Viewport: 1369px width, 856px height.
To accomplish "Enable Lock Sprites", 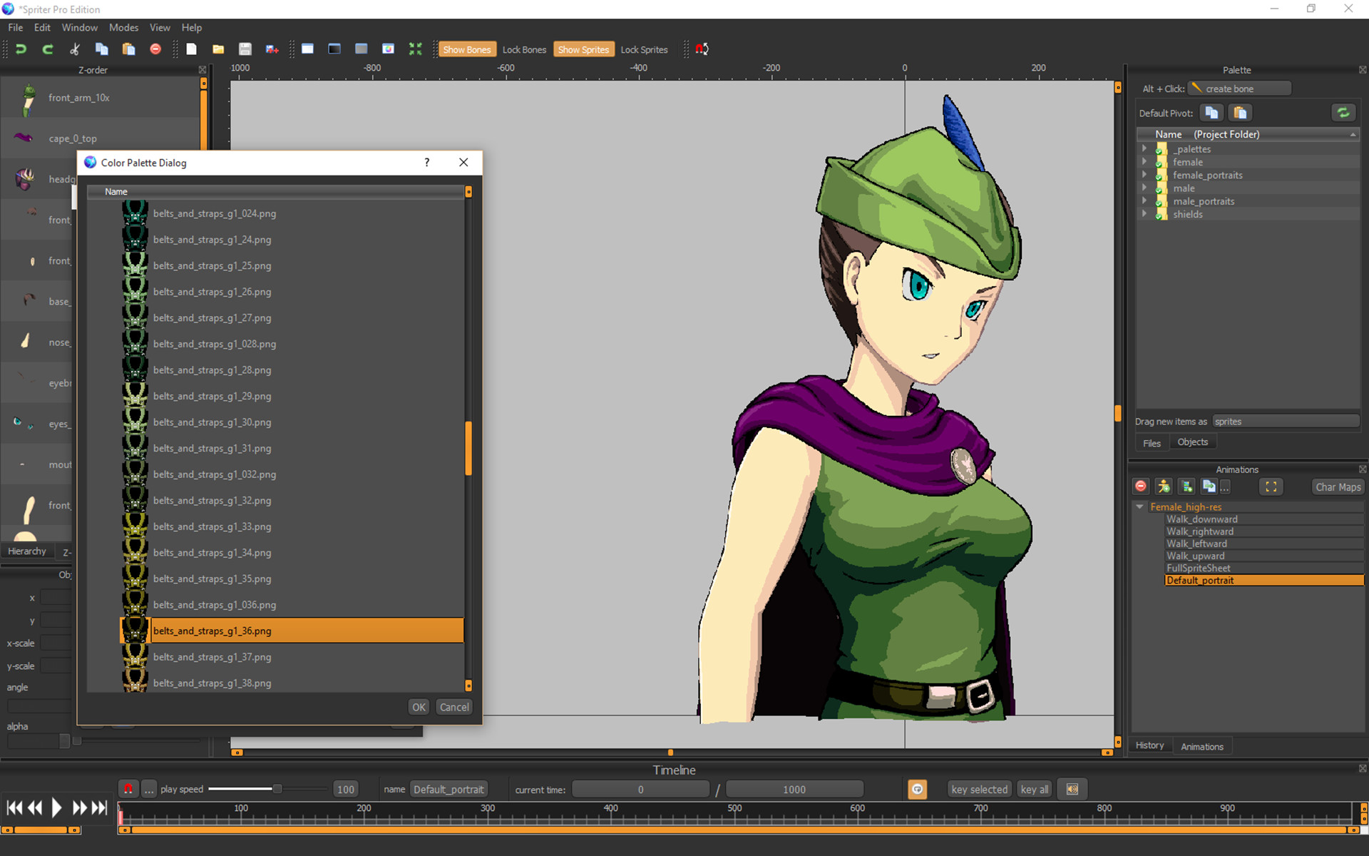I will [x=644, y=49].
